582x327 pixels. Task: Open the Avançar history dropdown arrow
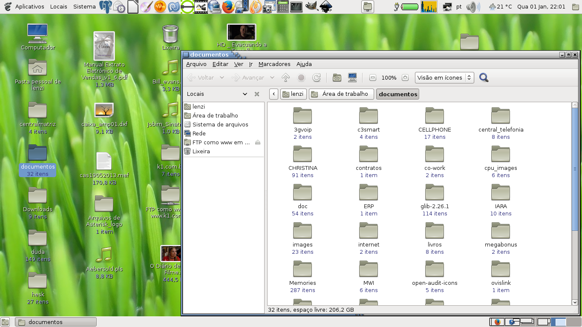click(272, 77)
